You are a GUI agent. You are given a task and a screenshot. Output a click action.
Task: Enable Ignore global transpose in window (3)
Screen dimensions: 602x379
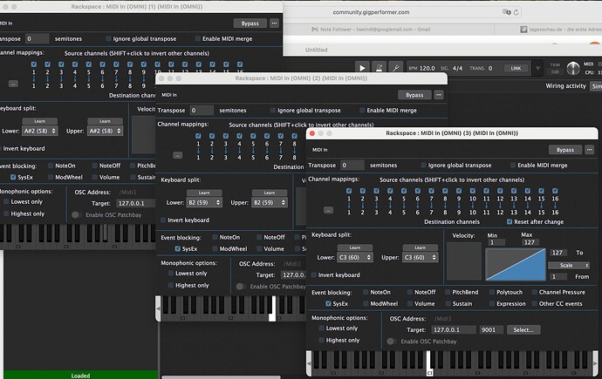[x=423, y=166]
